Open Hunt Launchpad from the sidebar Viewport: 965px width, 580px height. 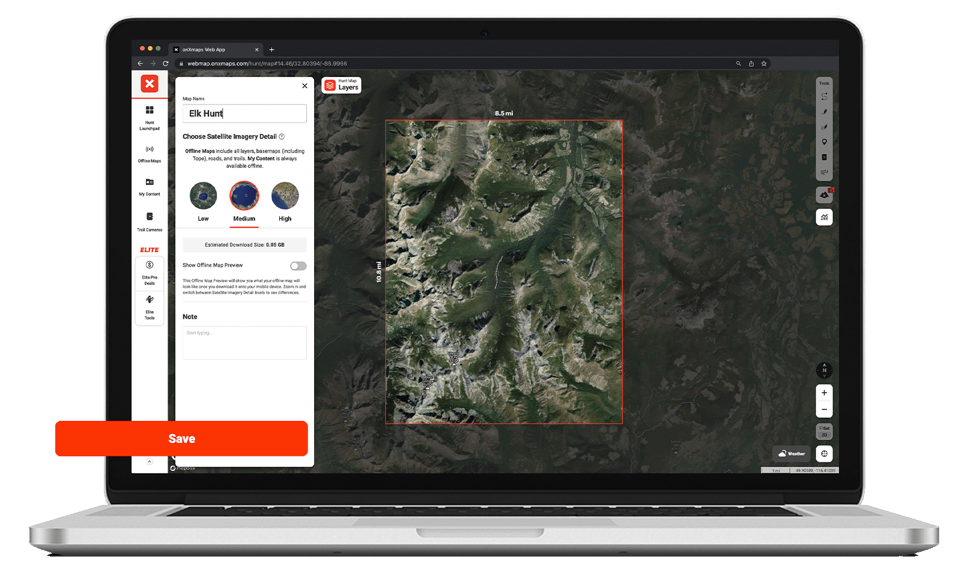[x=150, y=117]
